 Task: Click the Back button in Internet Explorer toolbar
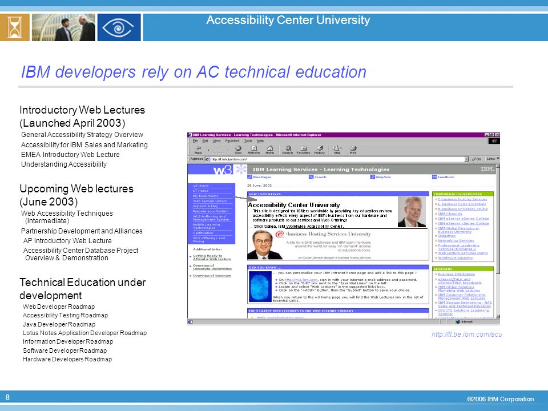click(198, 150)
